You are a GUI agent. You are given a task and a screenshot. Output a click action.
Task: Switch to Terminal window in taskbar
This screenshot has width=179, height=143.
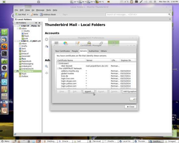point(95,141)
